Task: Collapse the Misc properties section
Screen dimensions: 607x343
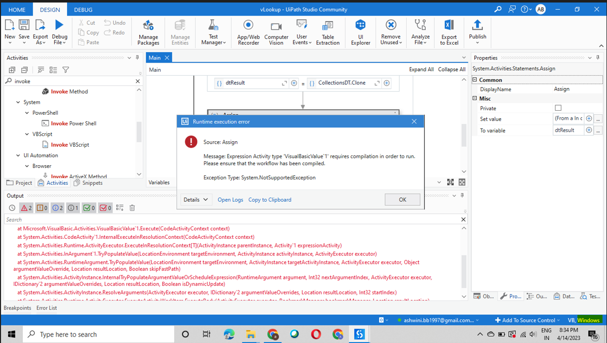Action: coord(475,98)
